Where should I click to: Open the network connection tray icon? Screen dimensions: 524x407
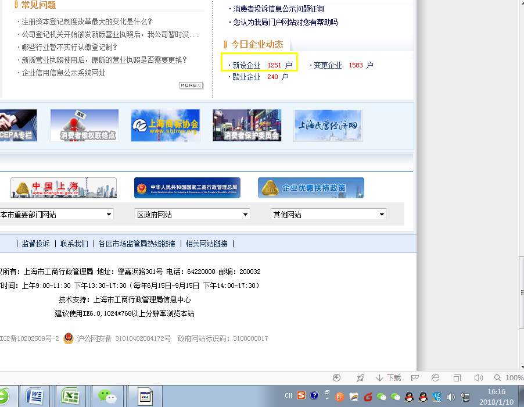(465, 397)
